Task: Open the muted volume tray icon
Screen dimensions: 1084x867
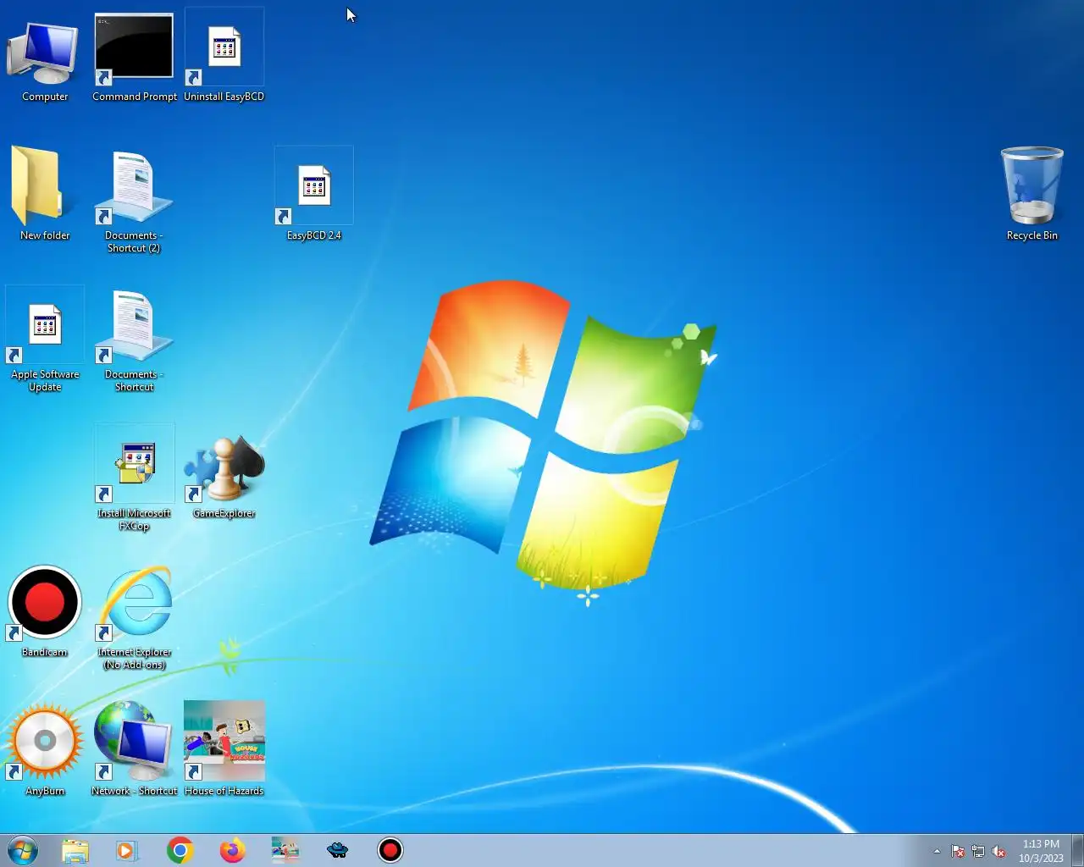Action: [999, 851]
